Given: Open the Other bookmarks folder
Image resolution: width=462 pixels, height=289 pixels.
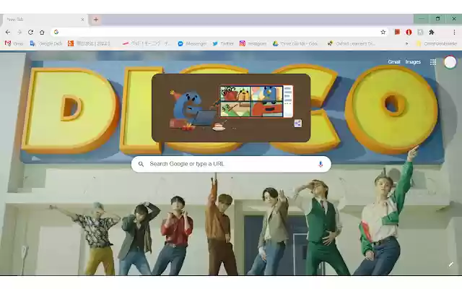Looking at the screenshot, I should coord(436,43).
